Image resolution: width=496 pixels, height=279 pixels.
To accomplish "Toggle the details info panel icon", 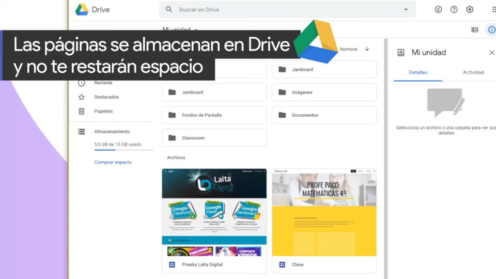I will click(x=491, y=30).
